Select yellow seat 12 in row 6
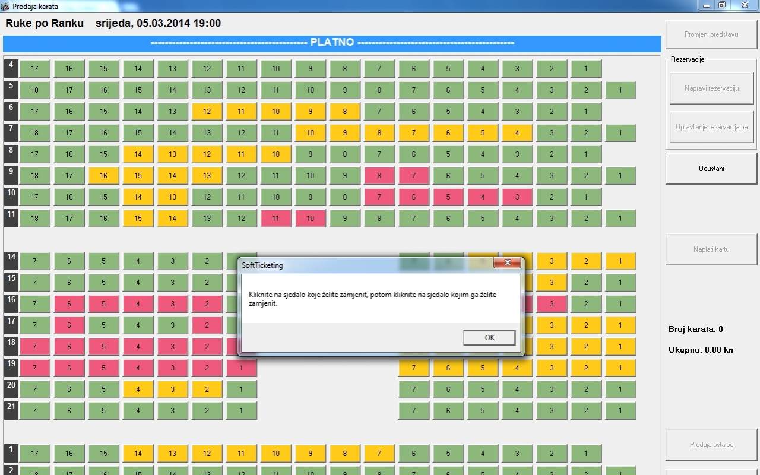This screenshot has width=760, height=475. point(207,112)
